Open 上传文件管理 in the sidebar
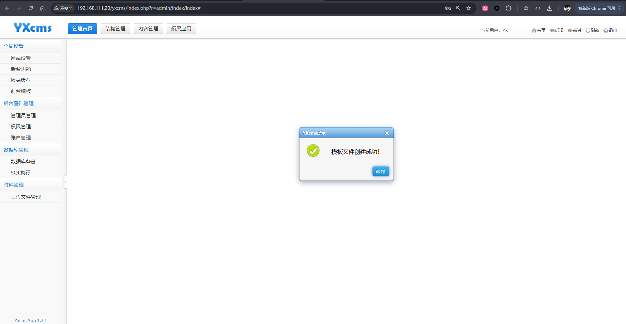 point(31,197)
